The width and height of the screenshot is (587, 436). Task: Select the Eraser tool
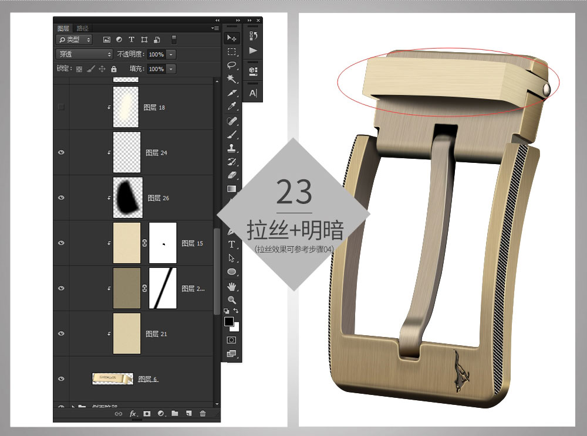[232, 175]
